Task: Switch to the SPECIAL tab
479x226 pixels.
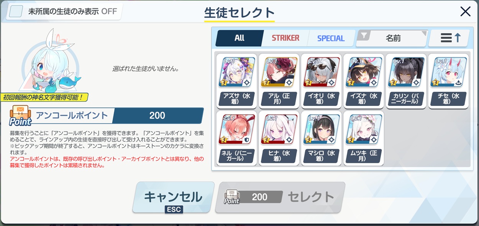Action: click(331, 38)
